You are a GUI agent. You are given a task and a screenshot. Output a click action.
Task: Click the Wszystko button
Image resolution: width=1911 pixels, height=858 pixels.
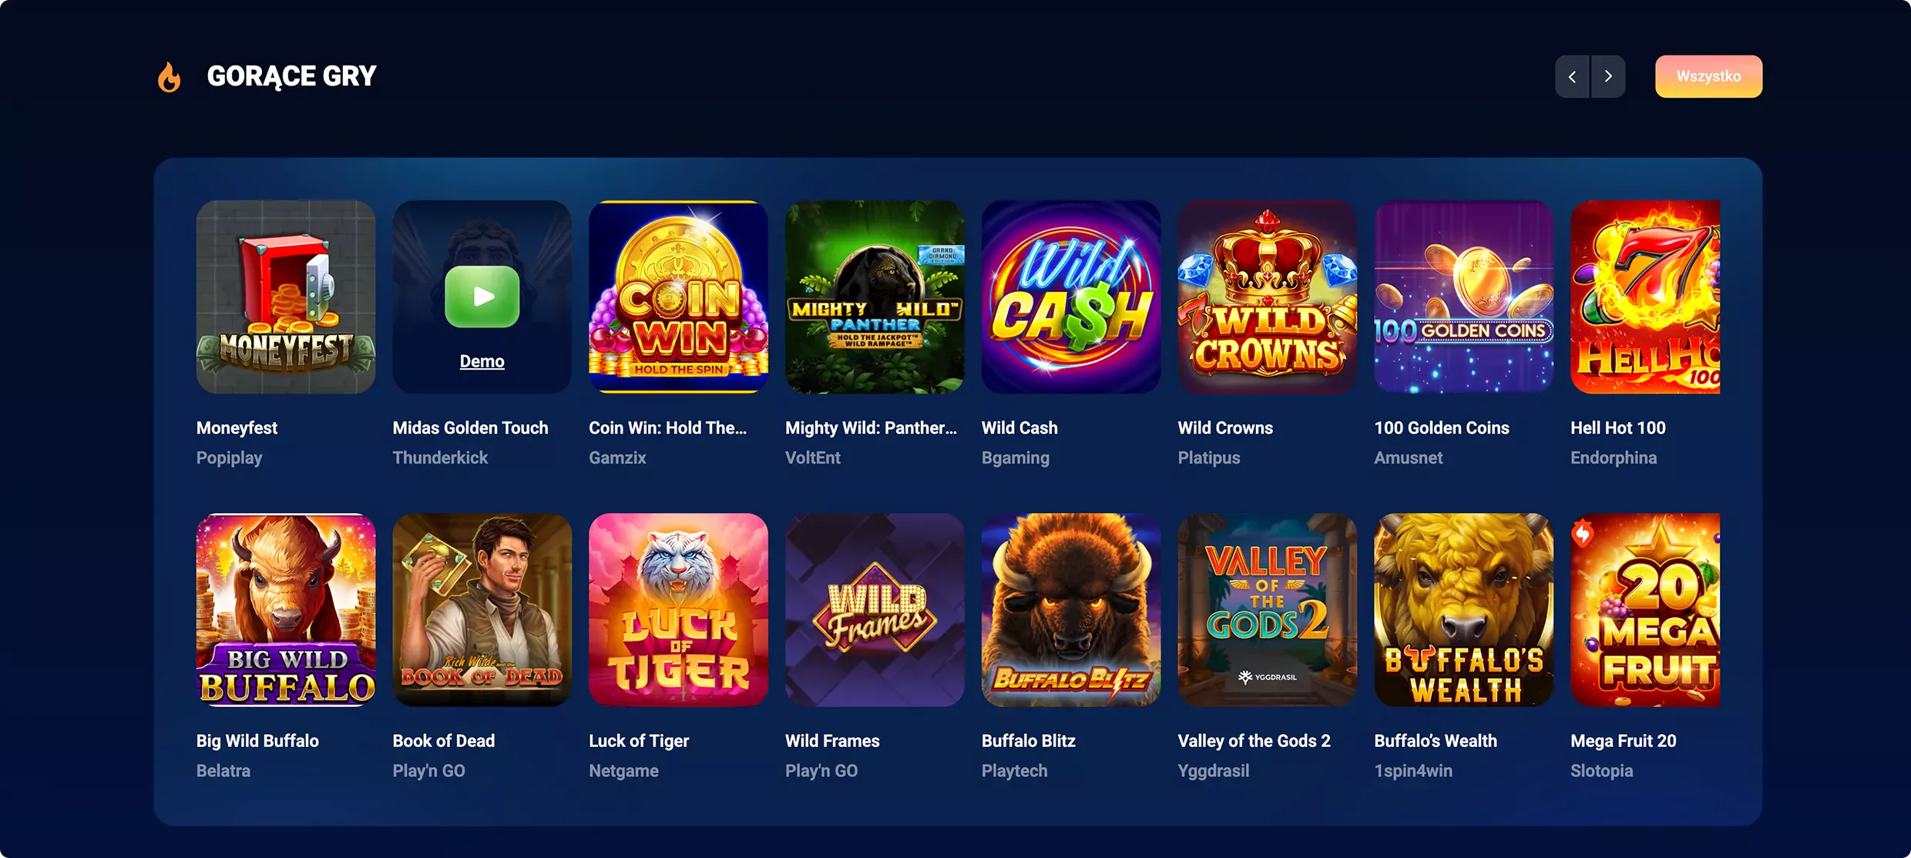[x=1708, y=76]
